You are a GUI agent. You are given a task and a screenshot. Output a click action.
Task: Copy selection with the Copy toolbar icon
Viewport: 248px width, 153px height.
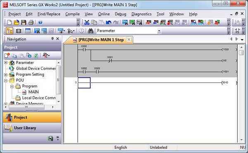94,22
